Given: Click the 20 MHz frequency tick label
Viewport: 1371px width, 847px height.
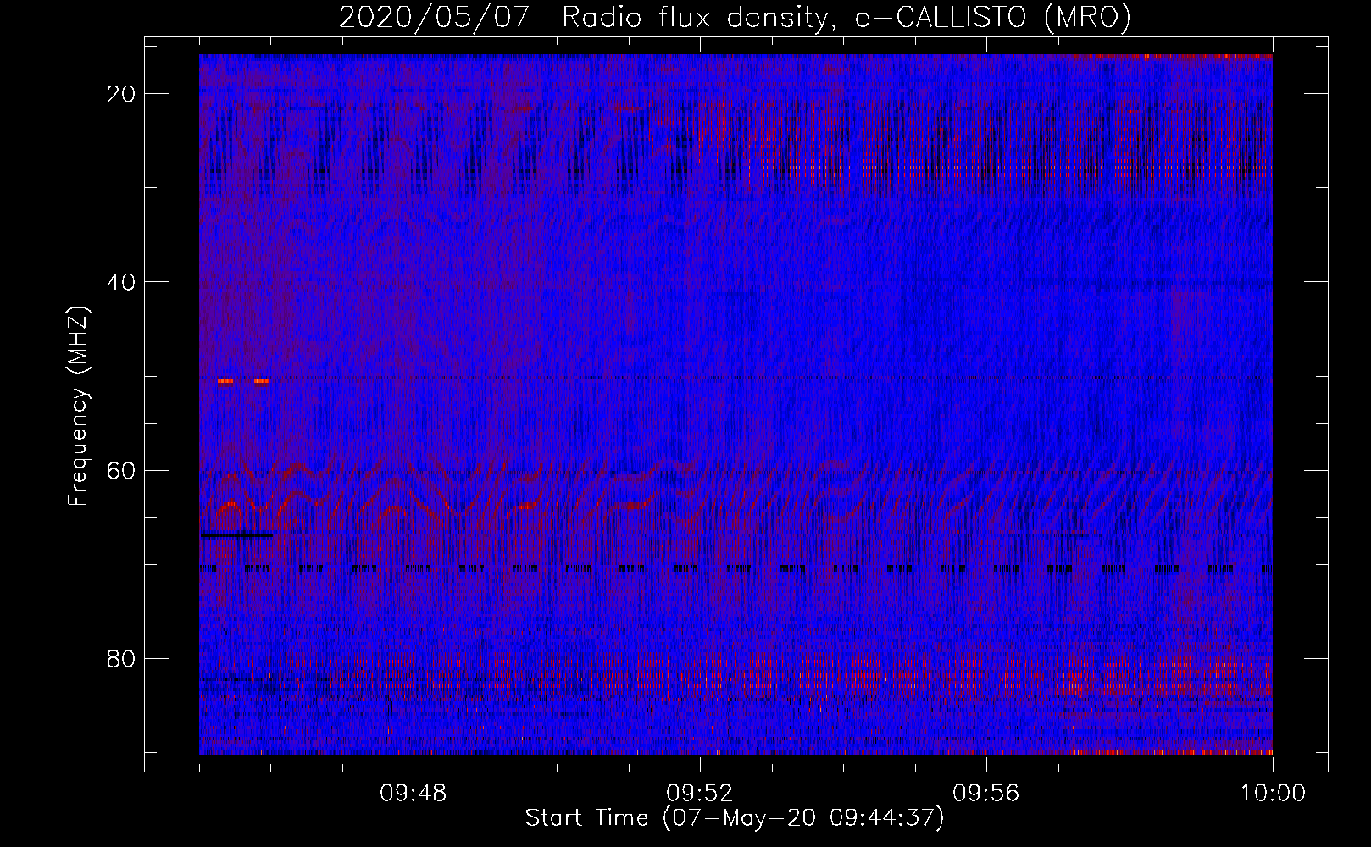Looking at the screenshot, I should pos(122,93).
